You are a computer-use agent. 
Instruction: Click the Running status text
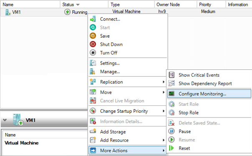80,12
